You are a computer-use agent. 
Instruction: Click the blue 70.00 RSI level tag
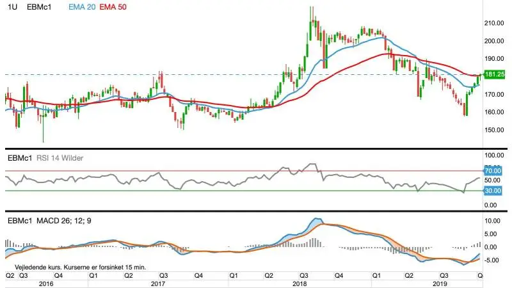[493, 171]
